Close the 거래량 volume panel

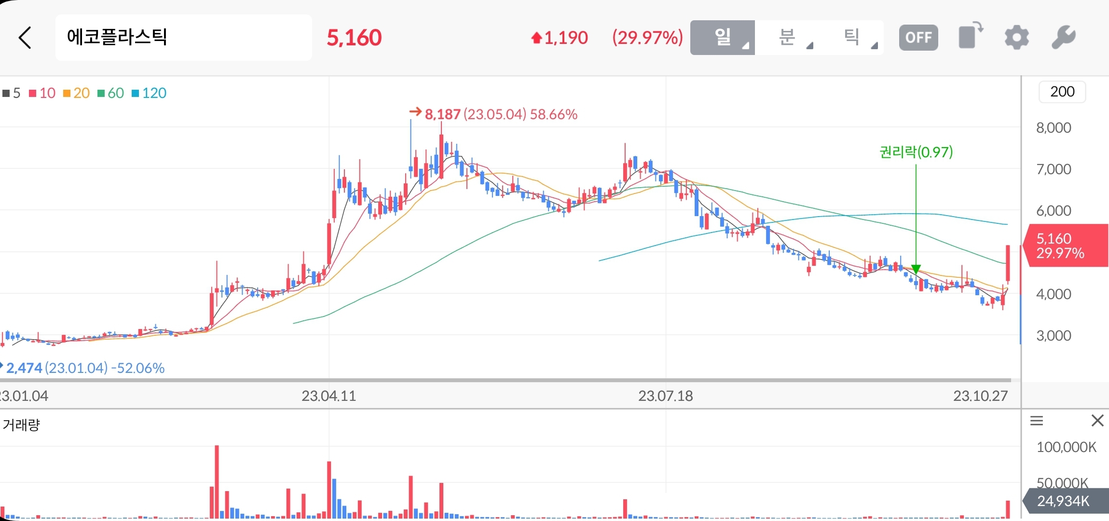coord(1097,421)
